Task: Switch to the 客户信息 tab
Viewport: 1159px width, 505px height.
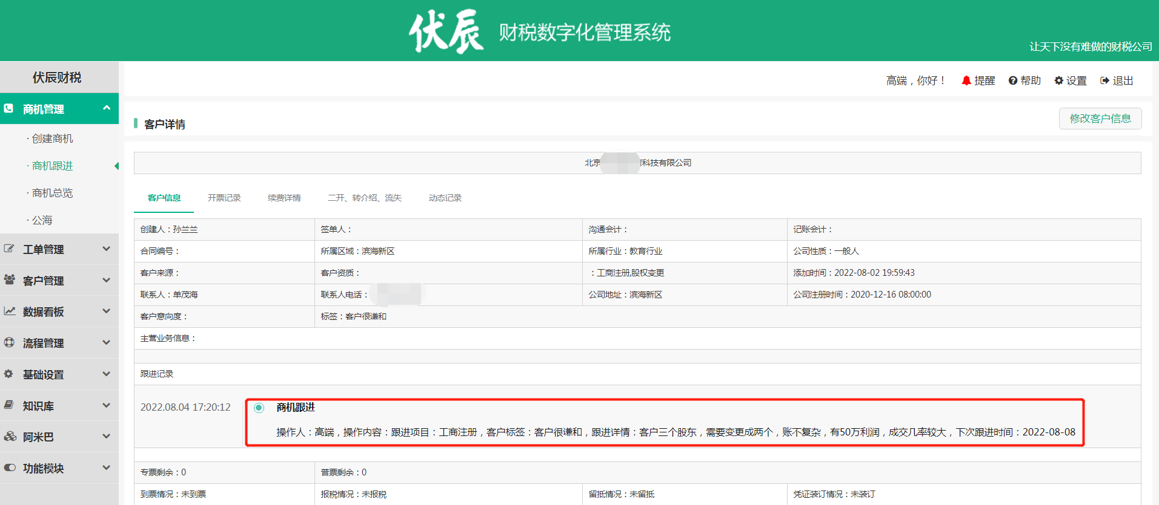Action: pyautogui.click(x=164, y=198)
